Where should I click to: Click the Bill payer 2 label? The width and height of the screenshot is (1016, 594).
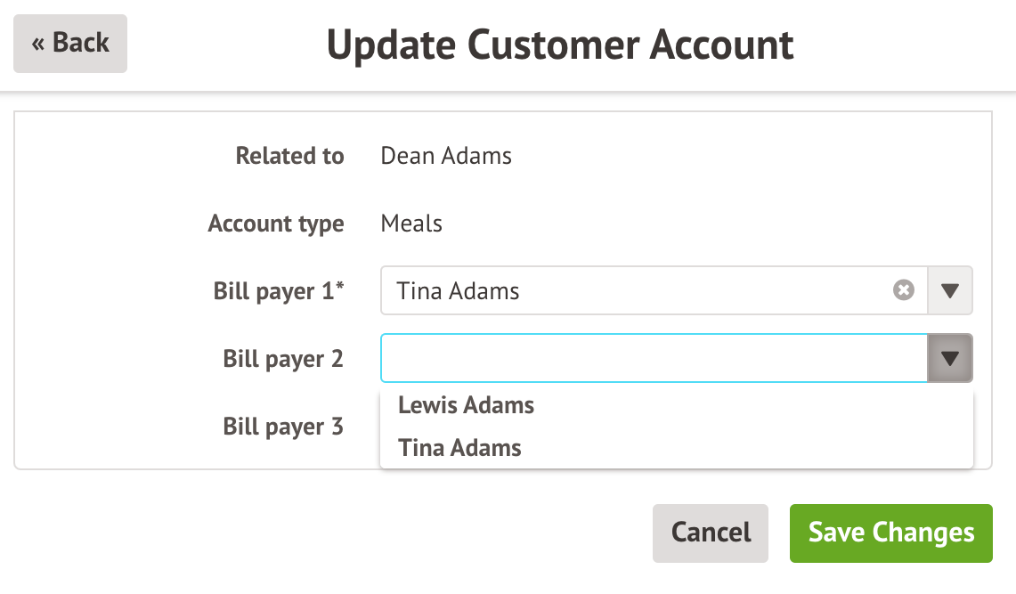click(x=283, y=359)
